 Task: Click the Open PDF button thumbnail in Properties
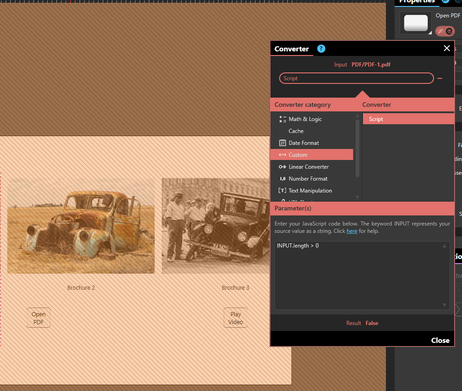tap(416, 23)
